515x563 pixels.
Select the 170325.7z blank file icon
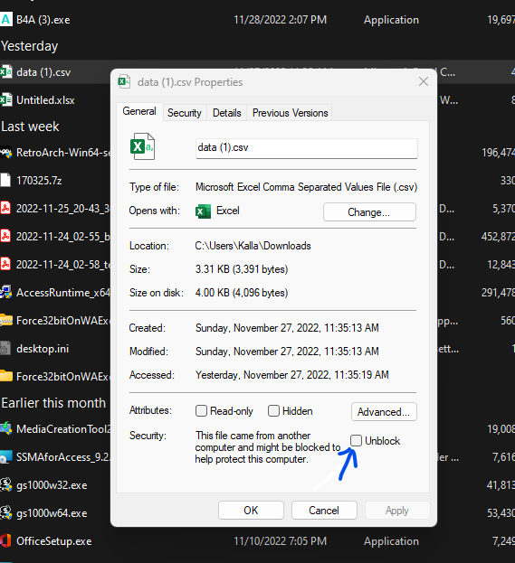pyautogui.click(x=5, y=180)
